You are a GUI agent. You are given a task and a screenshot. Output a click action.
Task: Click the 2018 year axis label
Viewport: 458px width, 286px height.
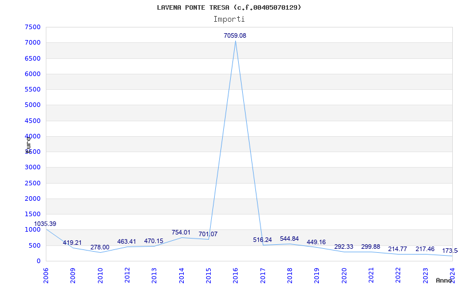[x=290, y=275]
